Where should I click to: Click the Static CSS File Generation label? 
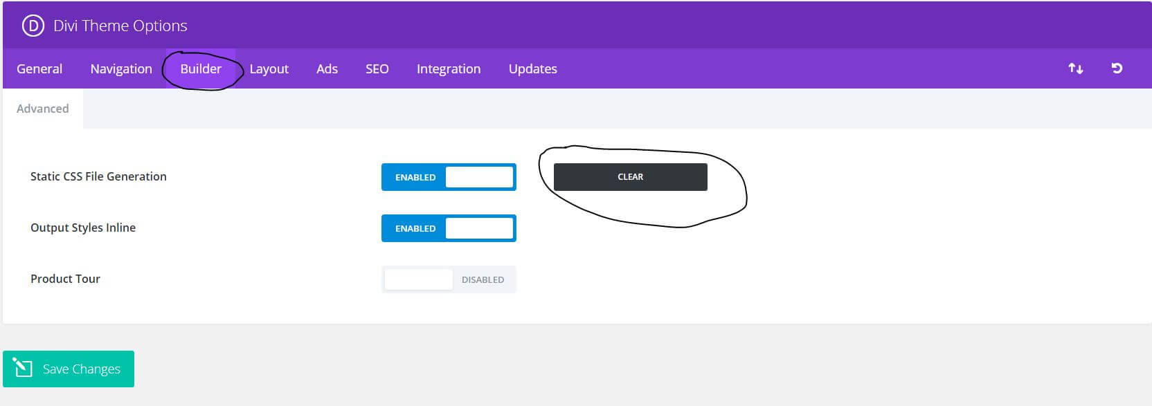[x=98, y=176]
